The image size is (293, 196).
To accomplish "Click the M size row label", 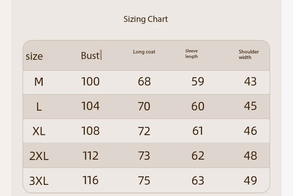I will [39, 82].
